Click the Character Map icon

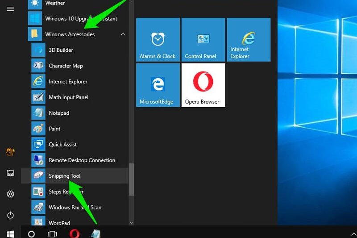click(38, 66)
